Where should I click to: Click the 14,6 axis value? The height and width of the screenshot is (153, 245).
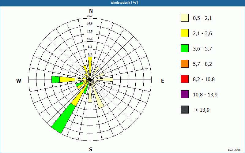coord(90,24)
